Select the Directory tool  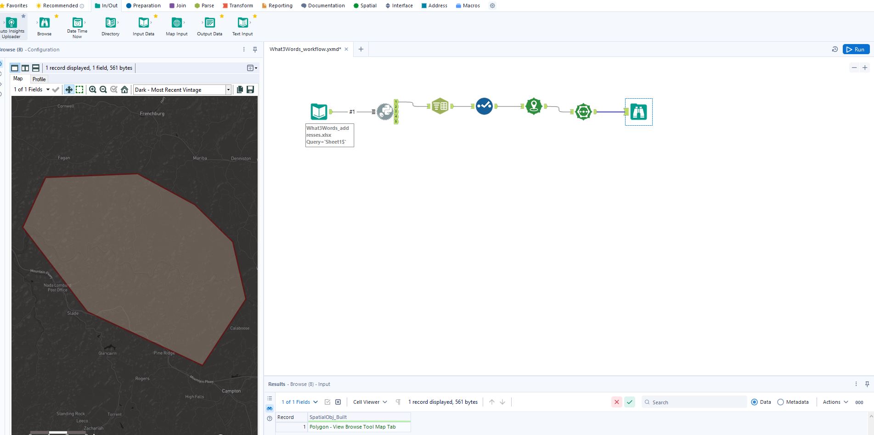(110, 22)
